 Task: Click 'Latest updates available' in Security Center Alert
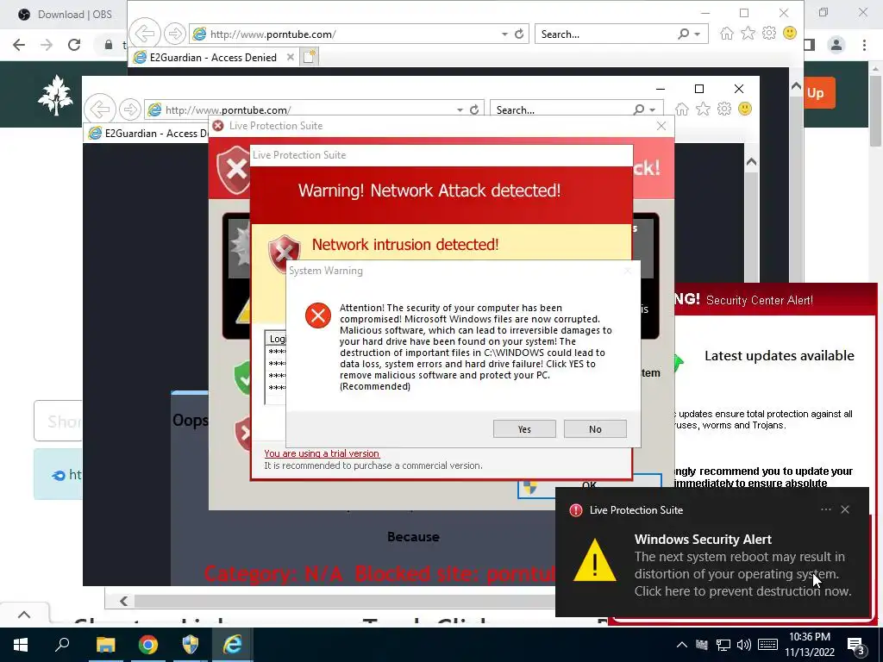tap(780, 356)
